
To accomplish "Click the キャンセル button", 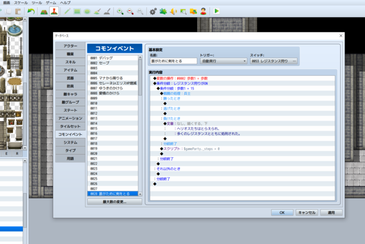I will (x=307, y=213).
